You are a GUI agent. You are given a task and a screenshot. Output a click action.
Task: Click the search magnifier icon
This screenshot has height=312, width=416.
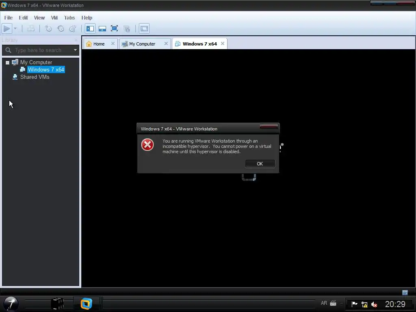[8, 50]
